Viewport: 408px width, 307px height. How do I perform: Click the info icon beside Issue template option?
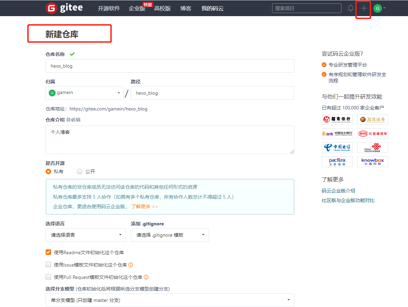point(131,265)
